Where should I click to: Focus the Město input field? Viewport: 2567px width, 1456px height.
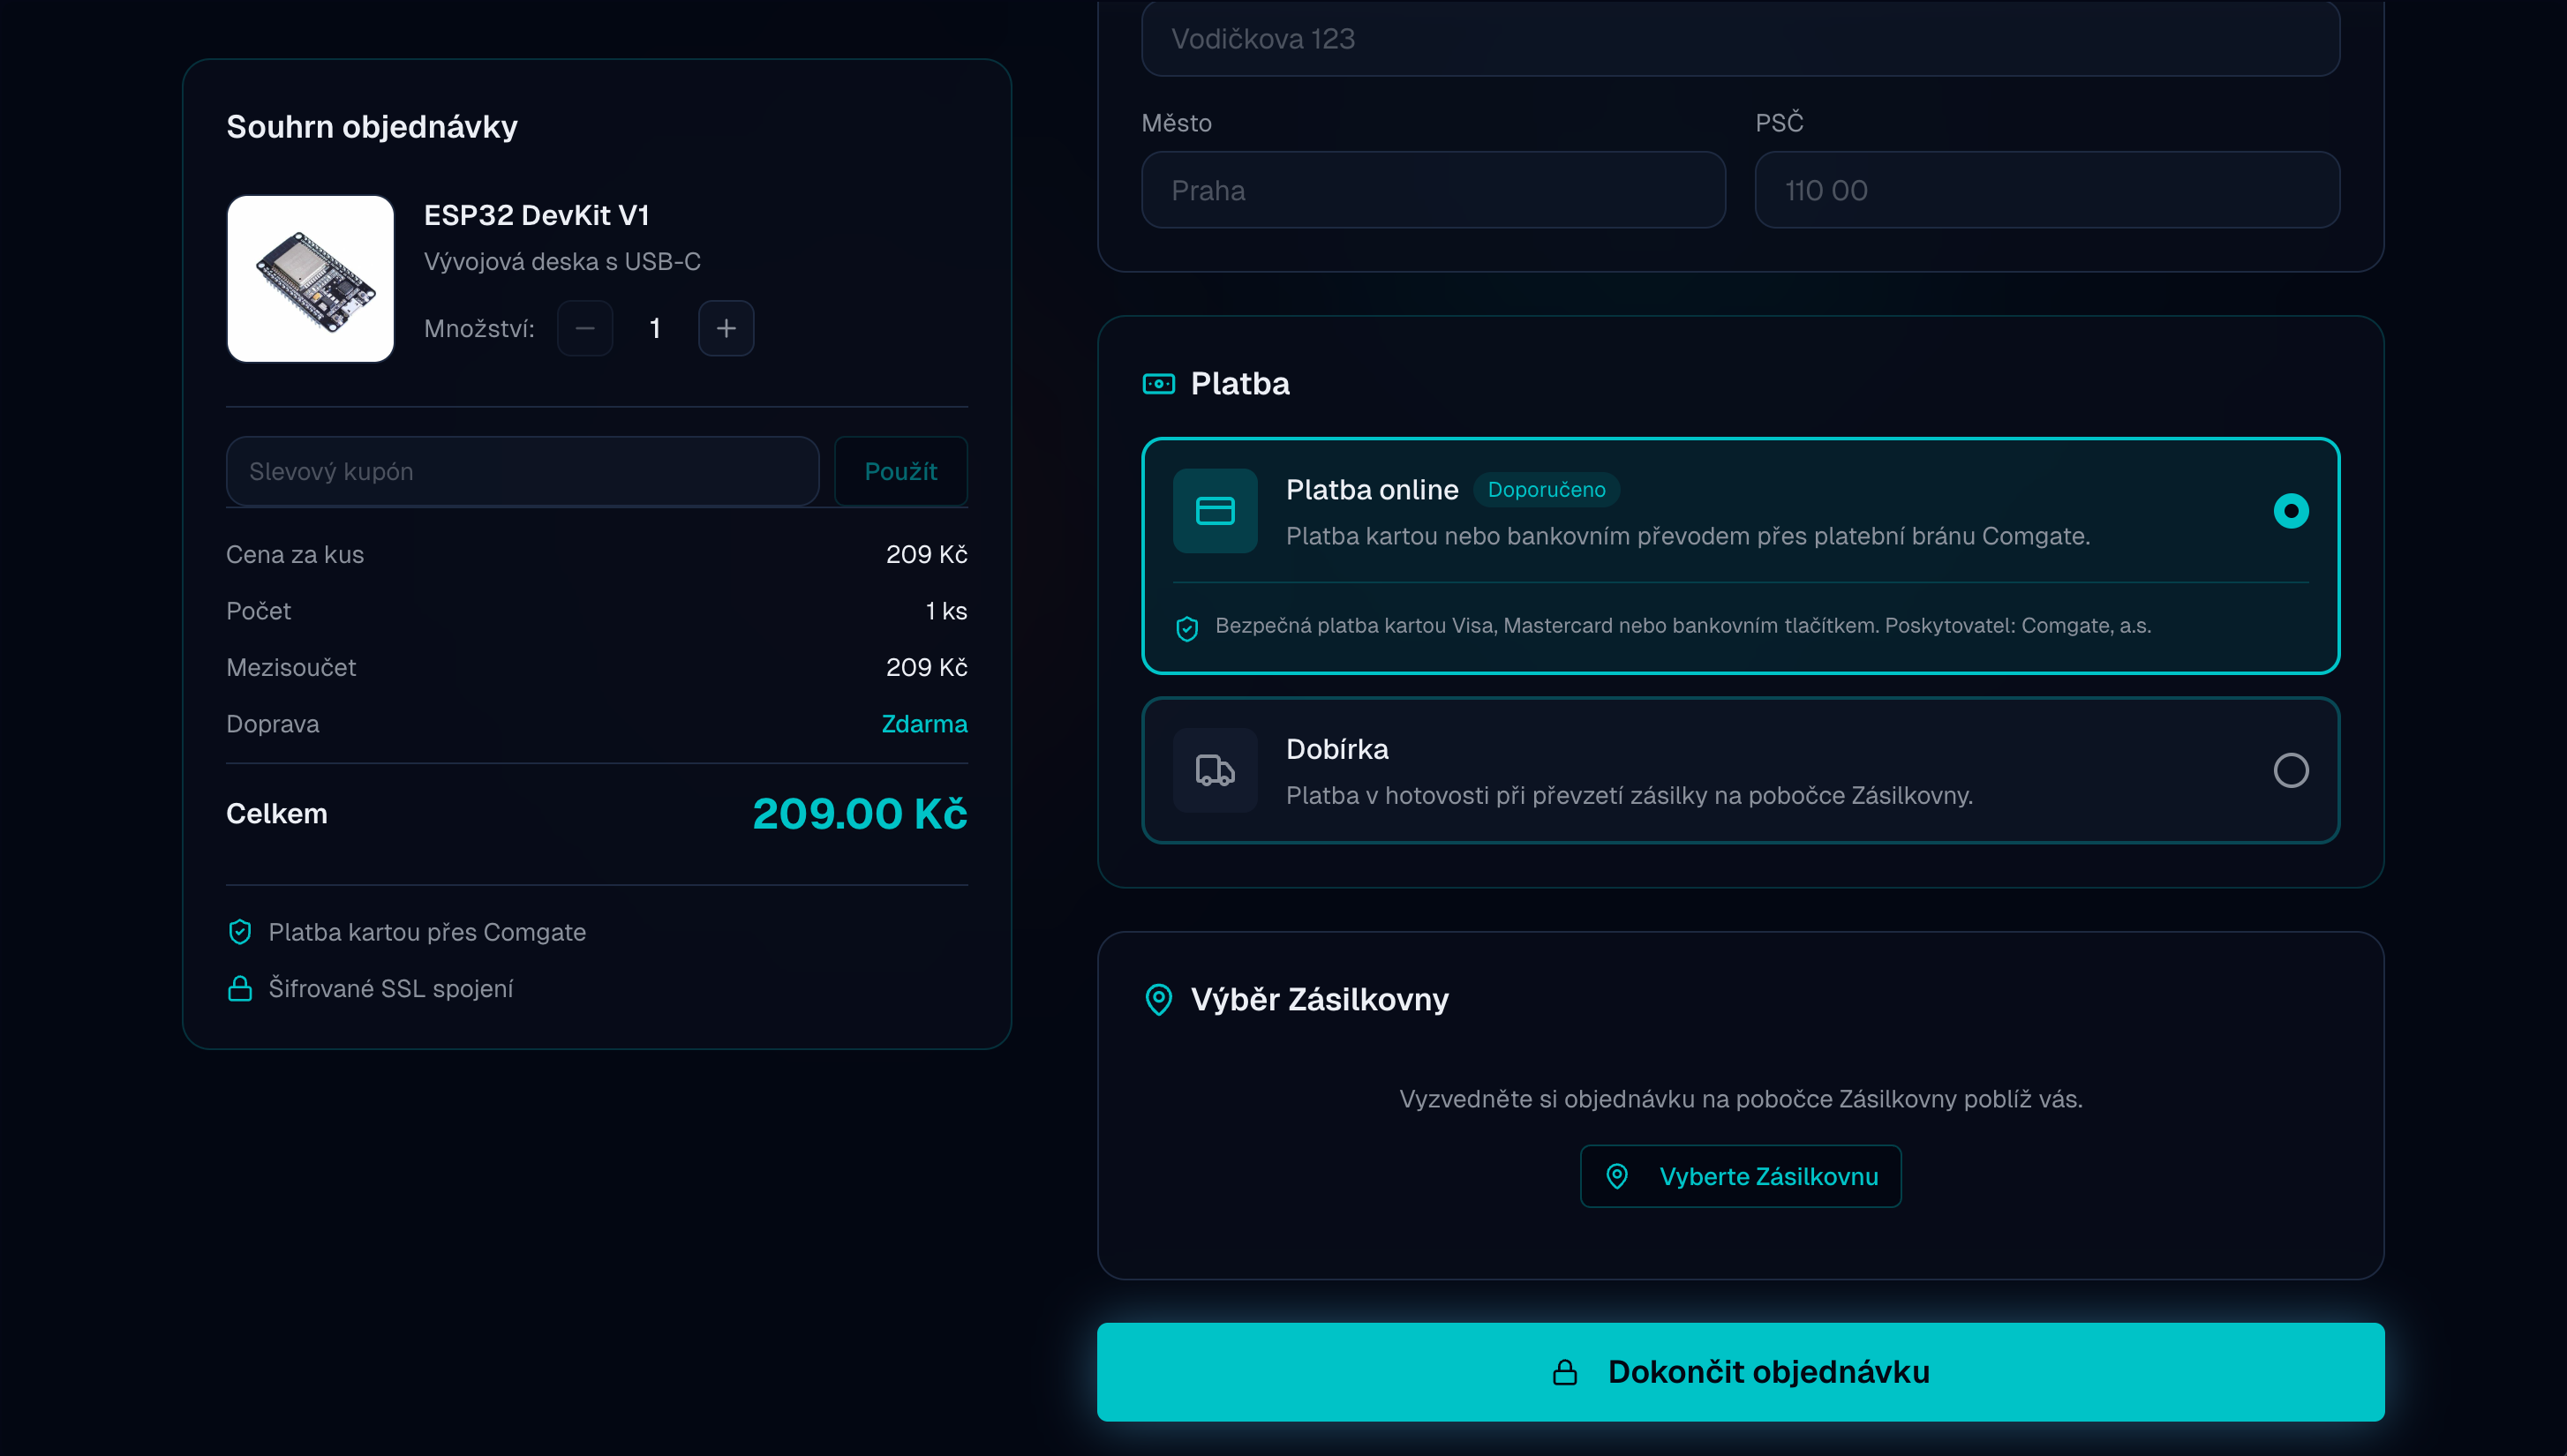[x=1434, y=190]
